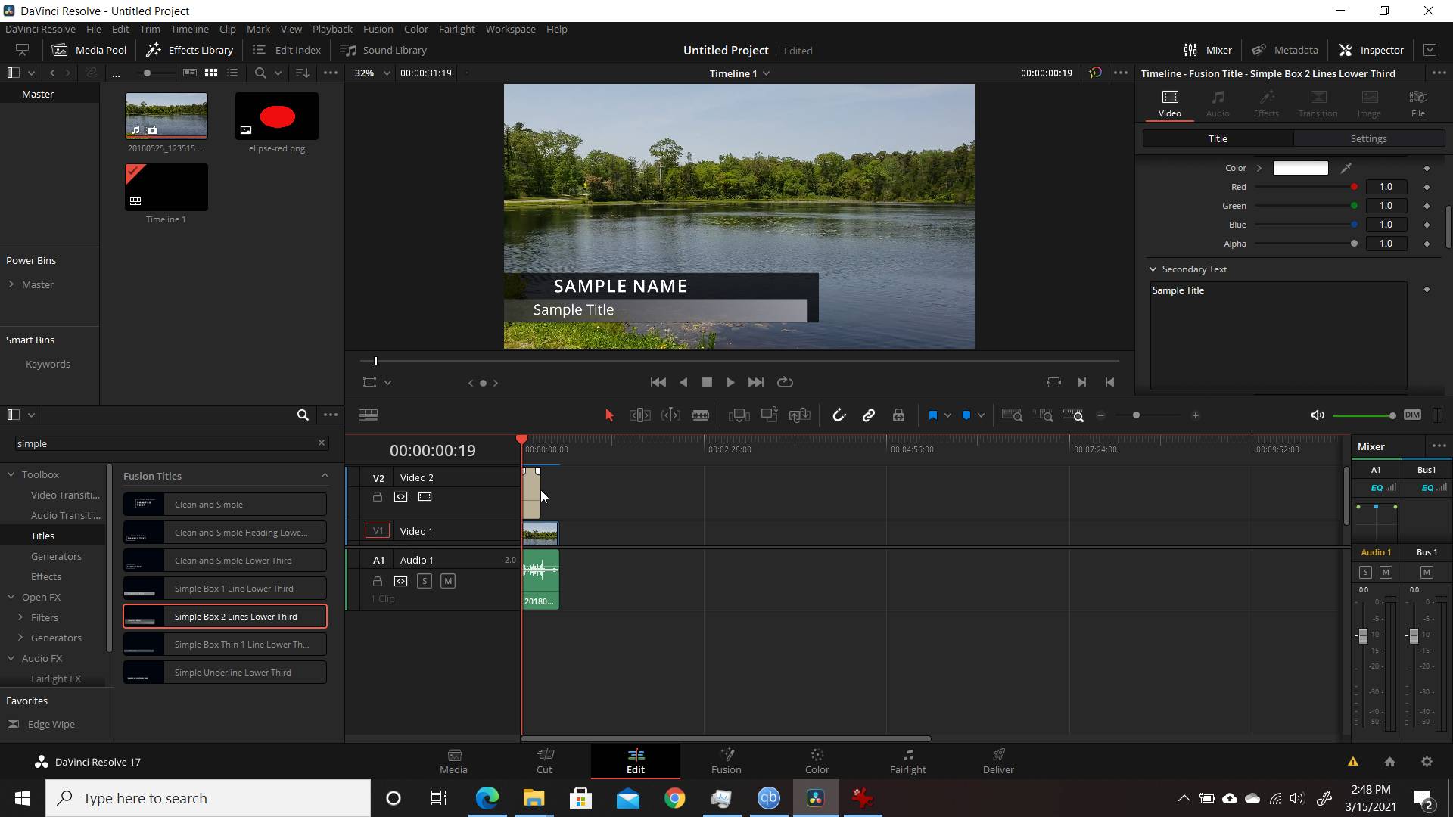This screenshot has width=1453, height=817.
Task: Mute the Audio 1 track header
Action: click(x=448, y=581)
